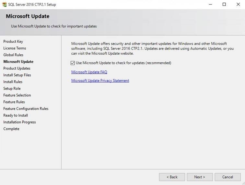Click the 'Use Microsoft Update to check for important updates' subtitle
Viewport: 245px width, 185px height.
click(x=54, y=26)
